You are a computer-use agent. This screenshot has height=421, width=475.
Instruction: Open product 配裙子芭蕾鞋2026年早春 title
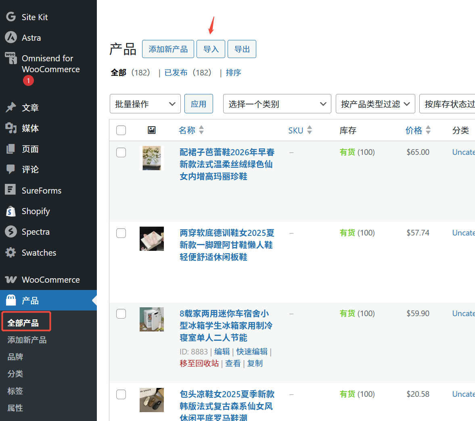point(227,165)
